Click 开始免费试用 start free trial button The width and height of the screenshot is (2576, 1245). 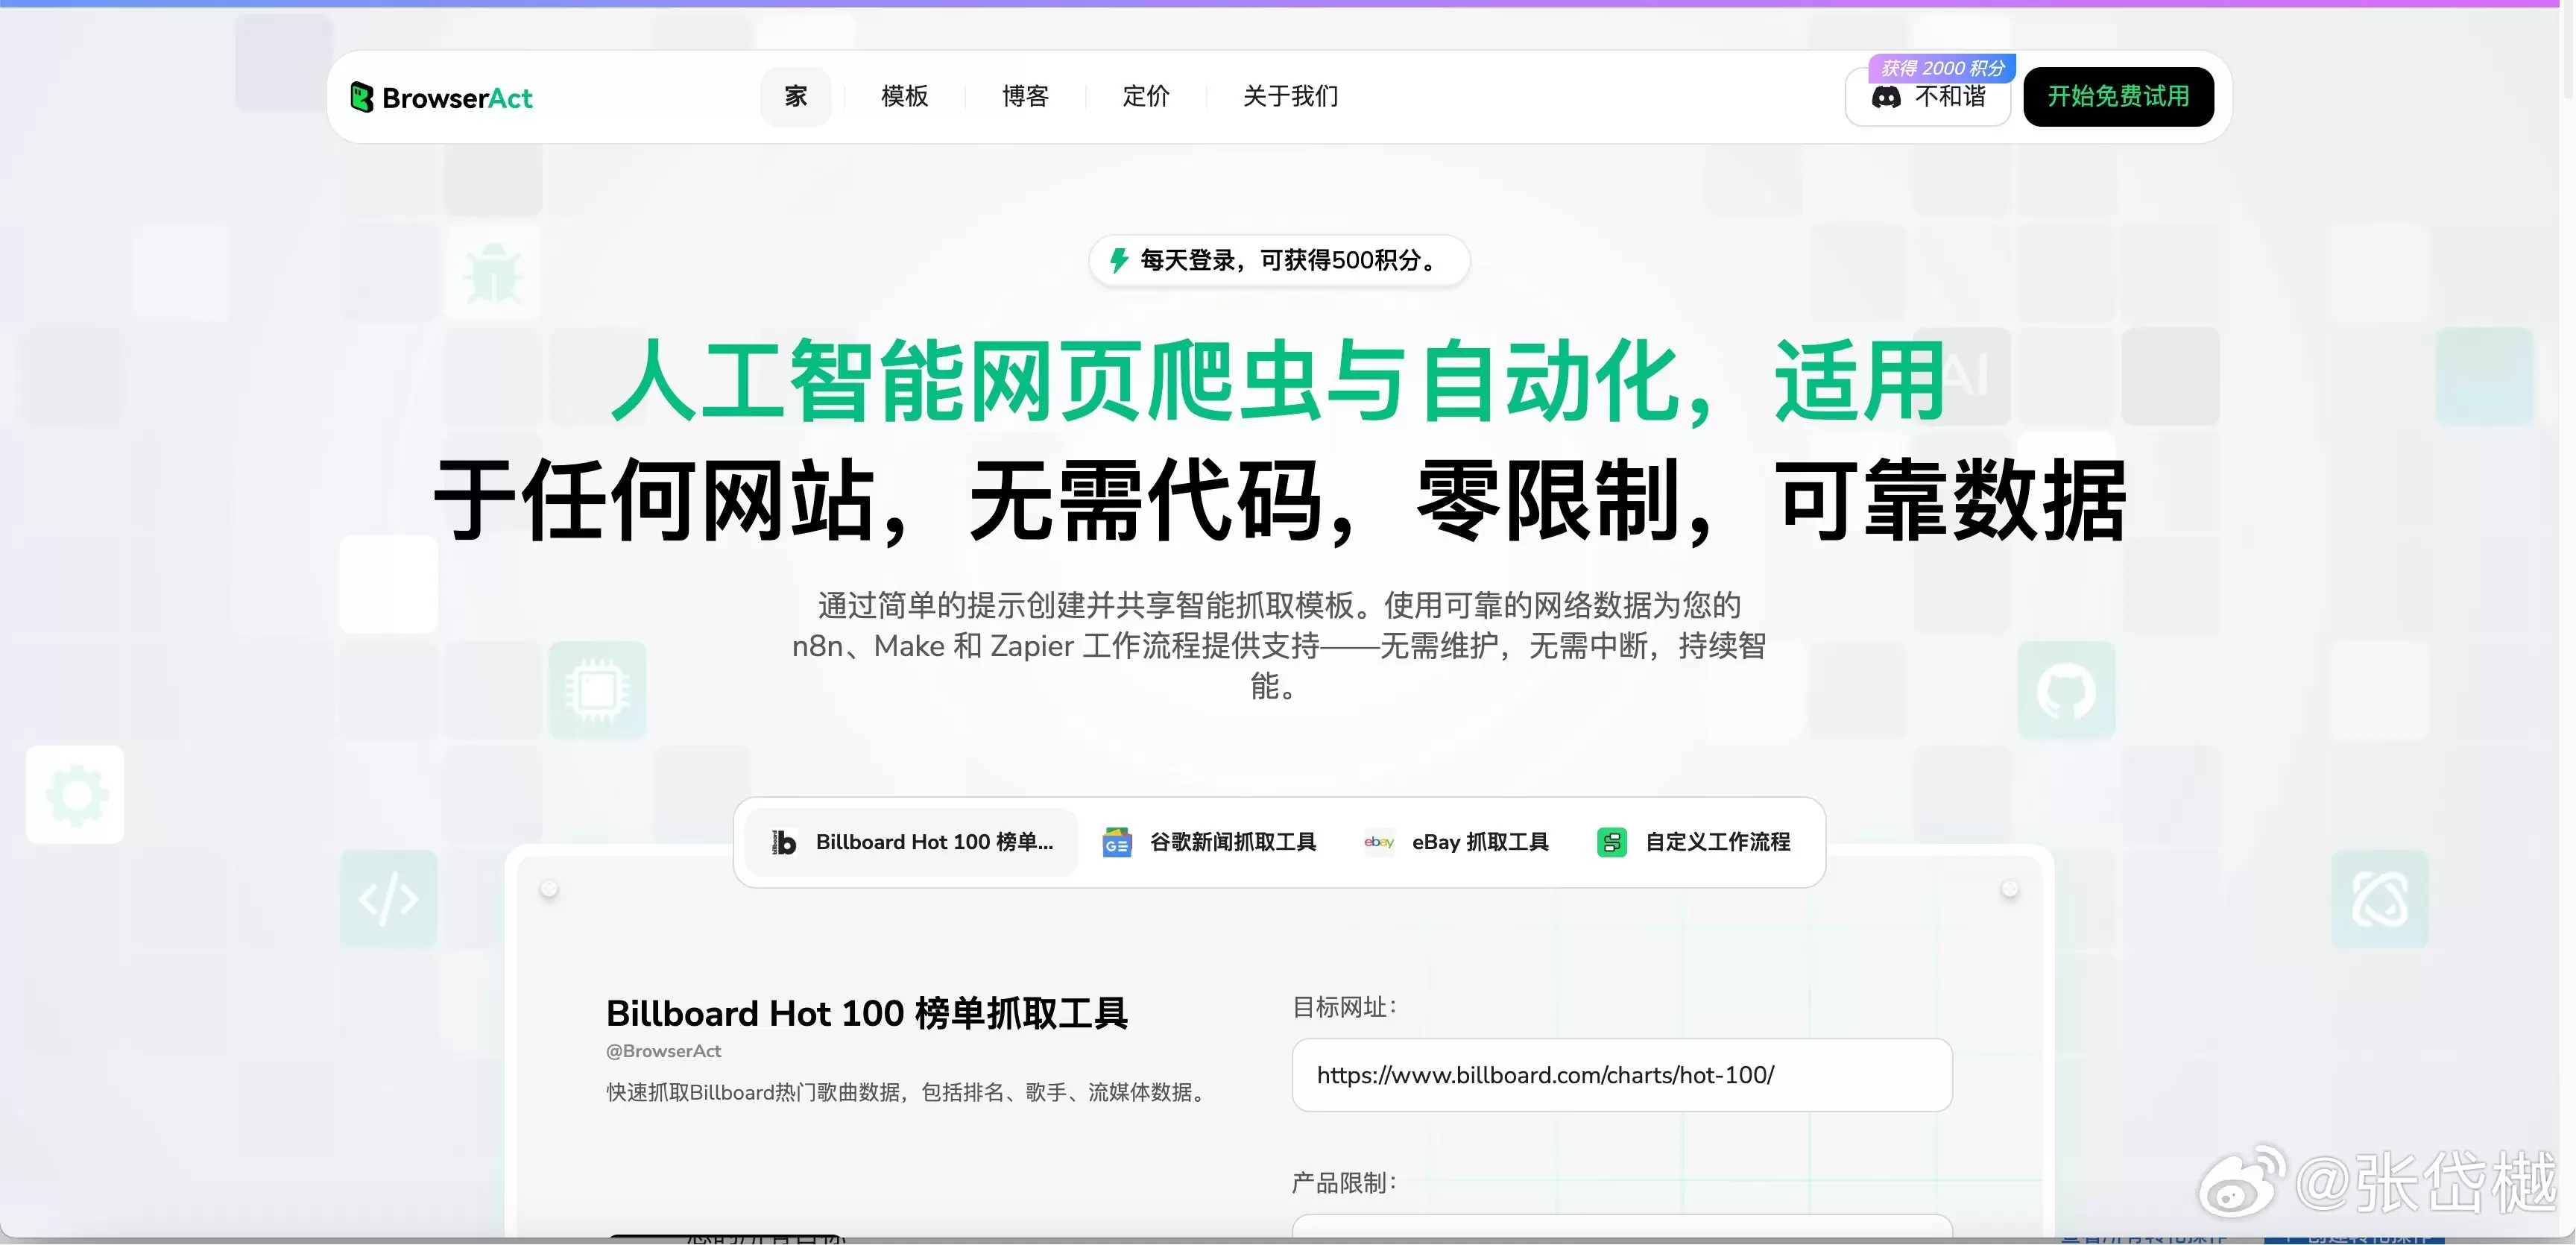pos(2118,97)
